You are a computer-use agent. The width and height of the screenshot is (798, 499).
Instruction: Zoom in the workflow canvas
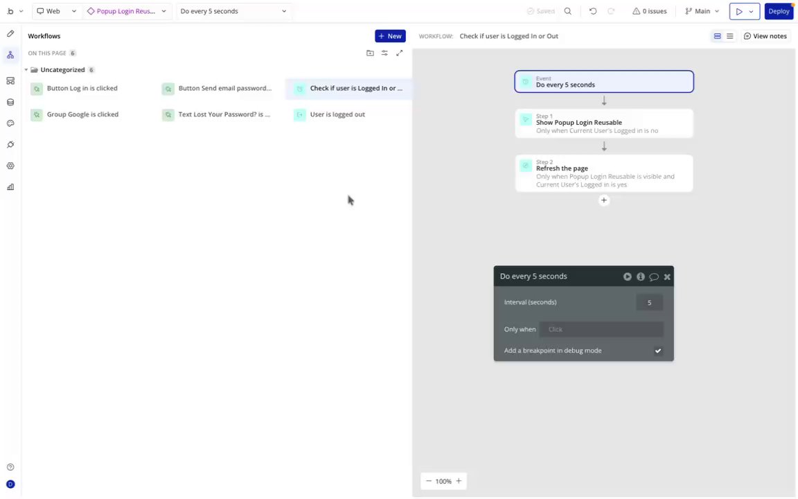(459, 481)
